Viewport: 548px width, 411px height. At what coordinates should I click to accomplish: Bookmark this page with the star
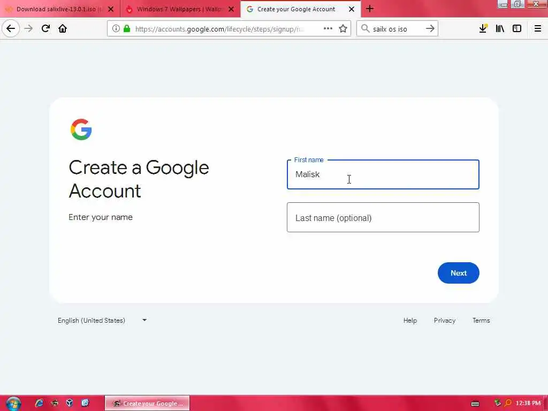pyautogui.click(x=343, y=29)
